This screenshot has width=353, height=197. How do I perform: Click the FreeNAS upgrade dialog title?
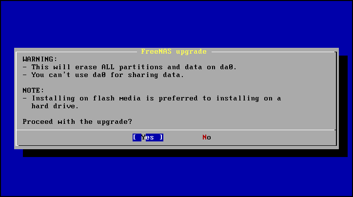click(x=174, y=52)
